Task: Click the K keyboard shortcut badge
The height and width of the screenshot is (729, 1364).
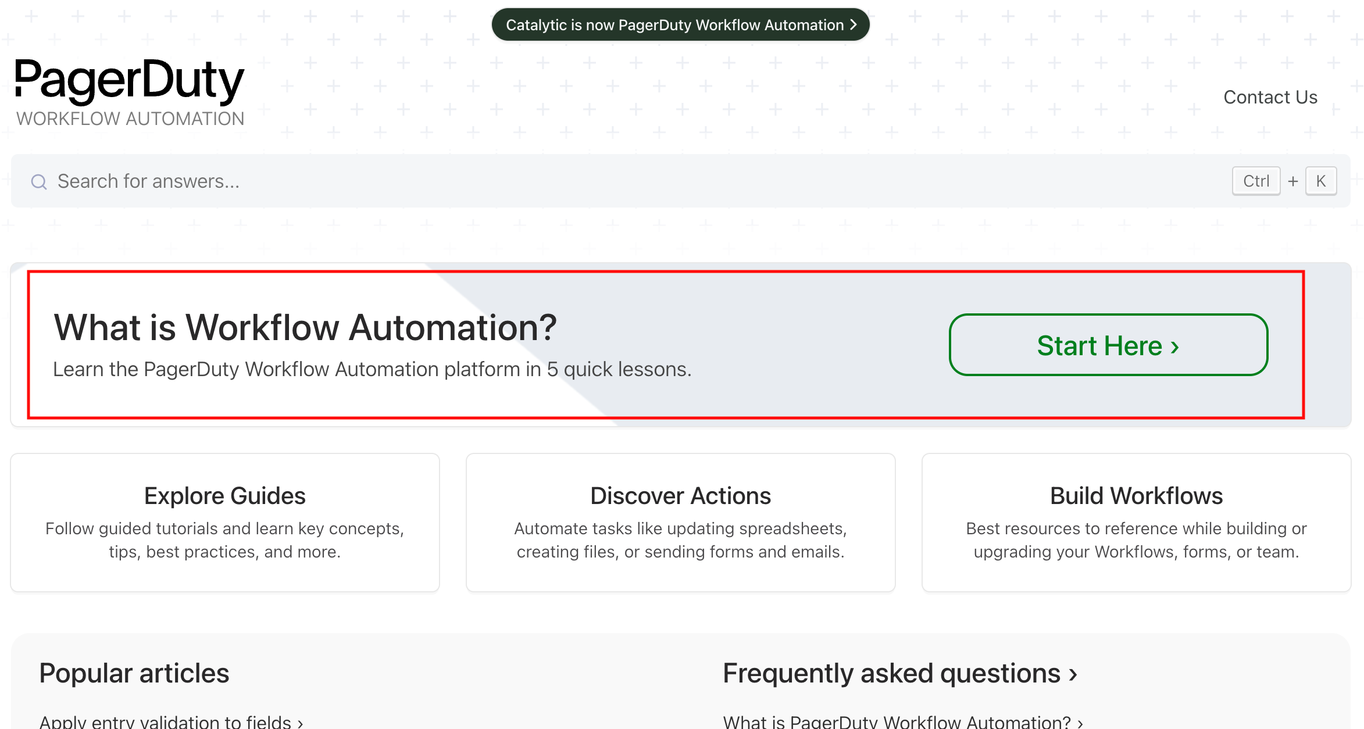Action: pyautogui.click(x=1321, y=181)
